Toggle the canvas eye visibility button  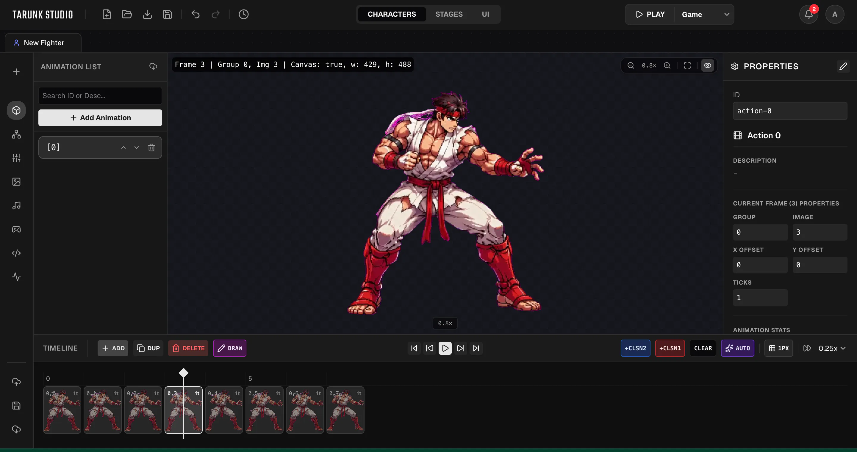(x=708, y=65)
